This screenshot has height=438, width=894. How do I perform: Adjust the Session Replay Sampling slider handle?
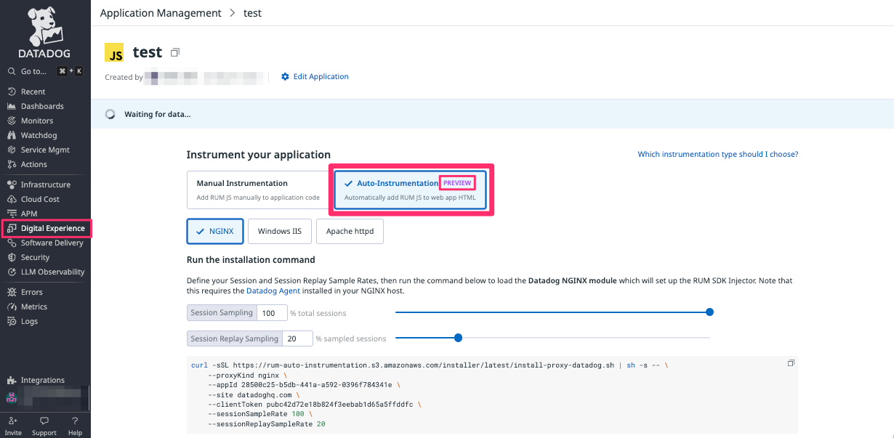click(x=458, y=338)
